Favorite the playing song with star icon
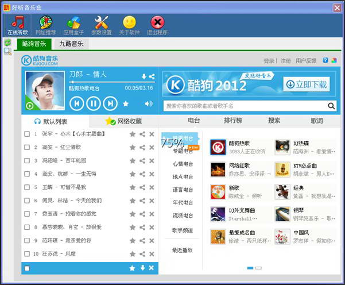 (x=126, y=103)
